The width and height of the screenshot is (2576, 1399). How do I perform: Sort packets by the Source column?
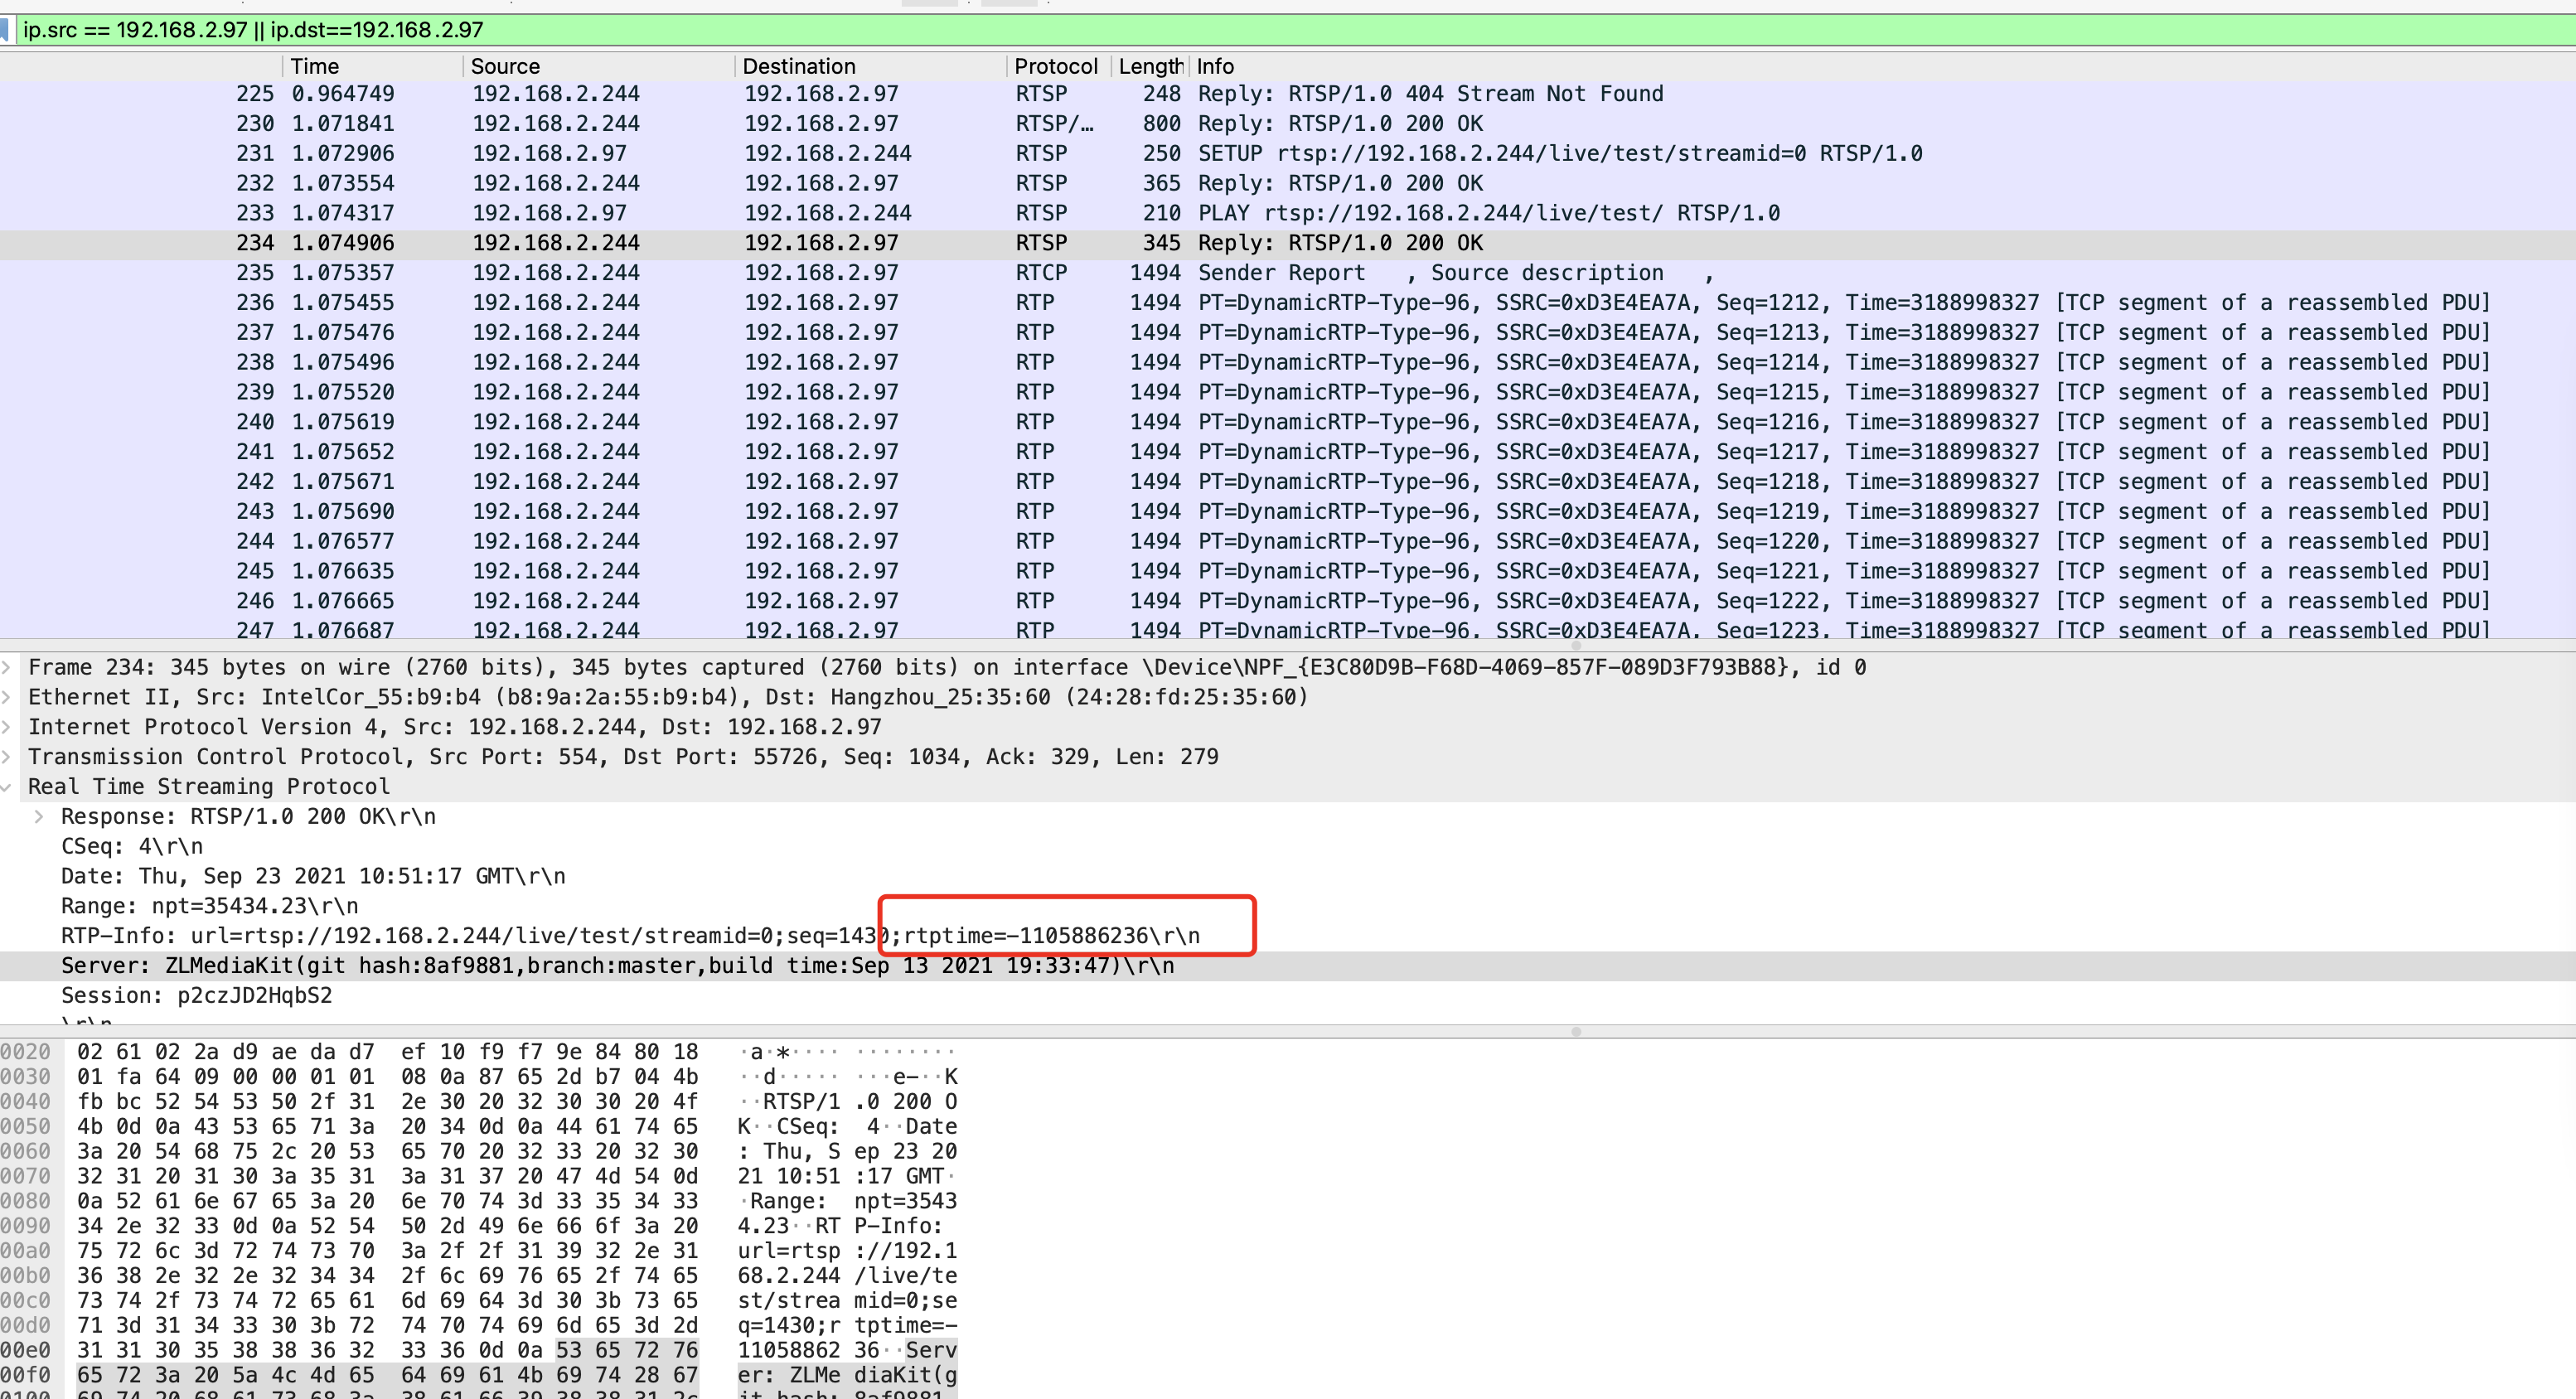point(505,66)
